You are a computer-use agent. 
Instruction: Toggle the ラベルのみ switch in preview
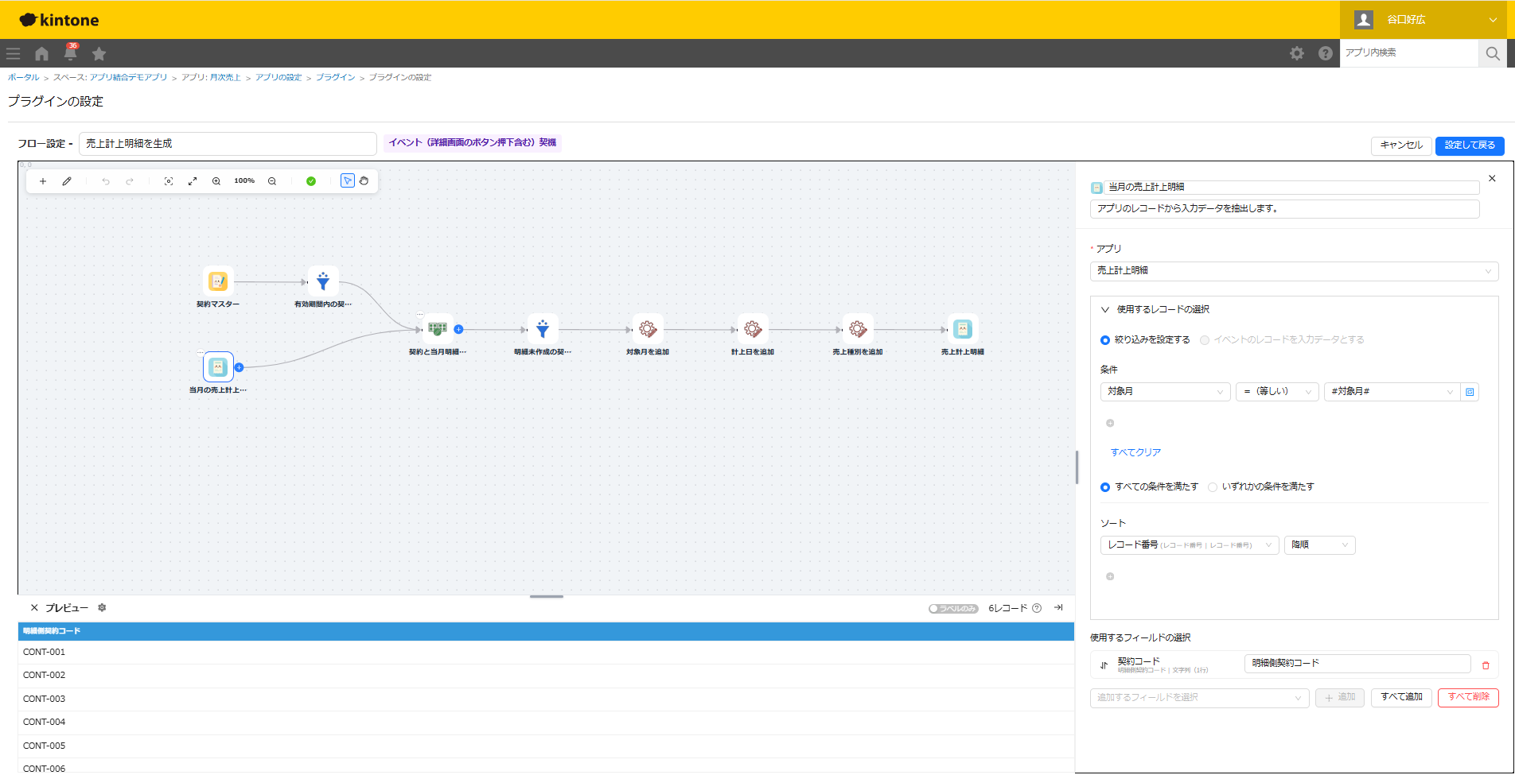pos(953,609)
